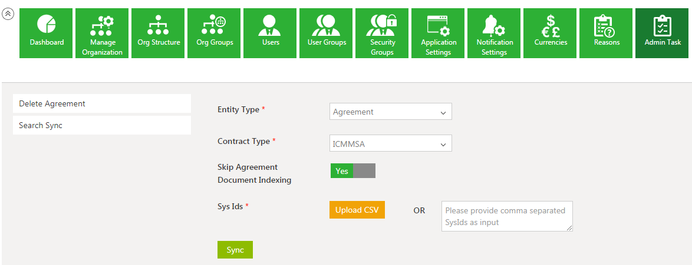Open the Reasons tile

pyautogui.click(x=607, y=33)
